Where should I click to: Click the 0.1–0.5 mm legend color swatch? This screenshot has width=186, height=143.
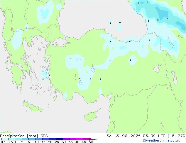[5, 139]
